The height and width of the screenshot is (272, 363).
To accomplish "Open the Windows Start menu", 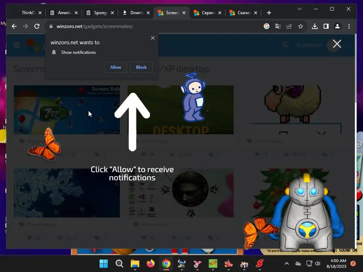I will [x=104, y=263].
